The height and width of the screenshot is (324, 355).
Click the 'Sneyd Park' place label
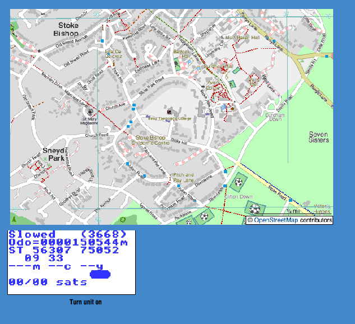coord(54,154)
